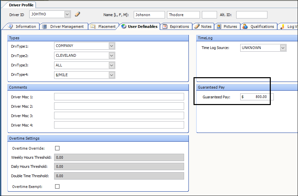Viewport: 298px width, 196px height.
Task: Click the User Definables tab globe icon
Action: tap(124, 27)
